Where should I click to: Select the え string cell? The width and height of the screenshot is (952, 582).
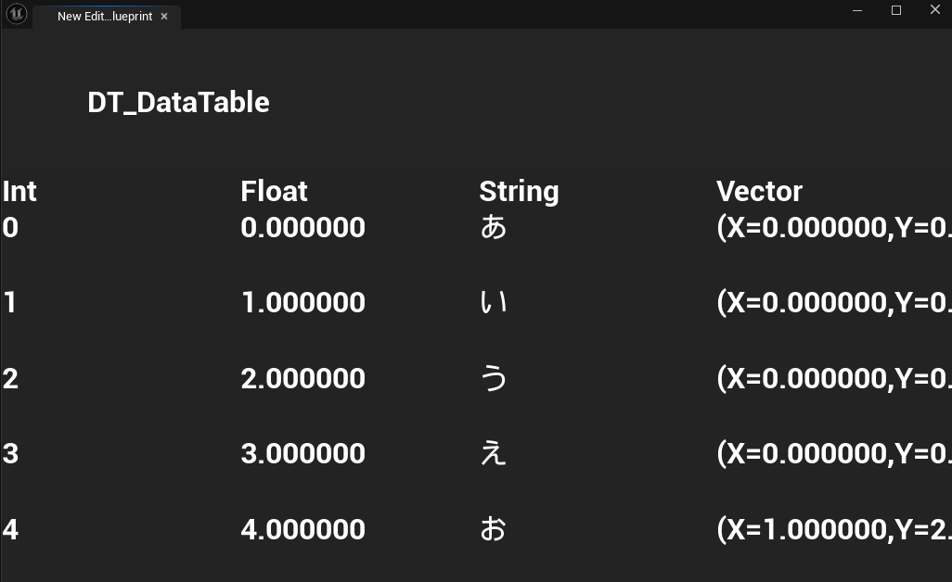[493, 453]
